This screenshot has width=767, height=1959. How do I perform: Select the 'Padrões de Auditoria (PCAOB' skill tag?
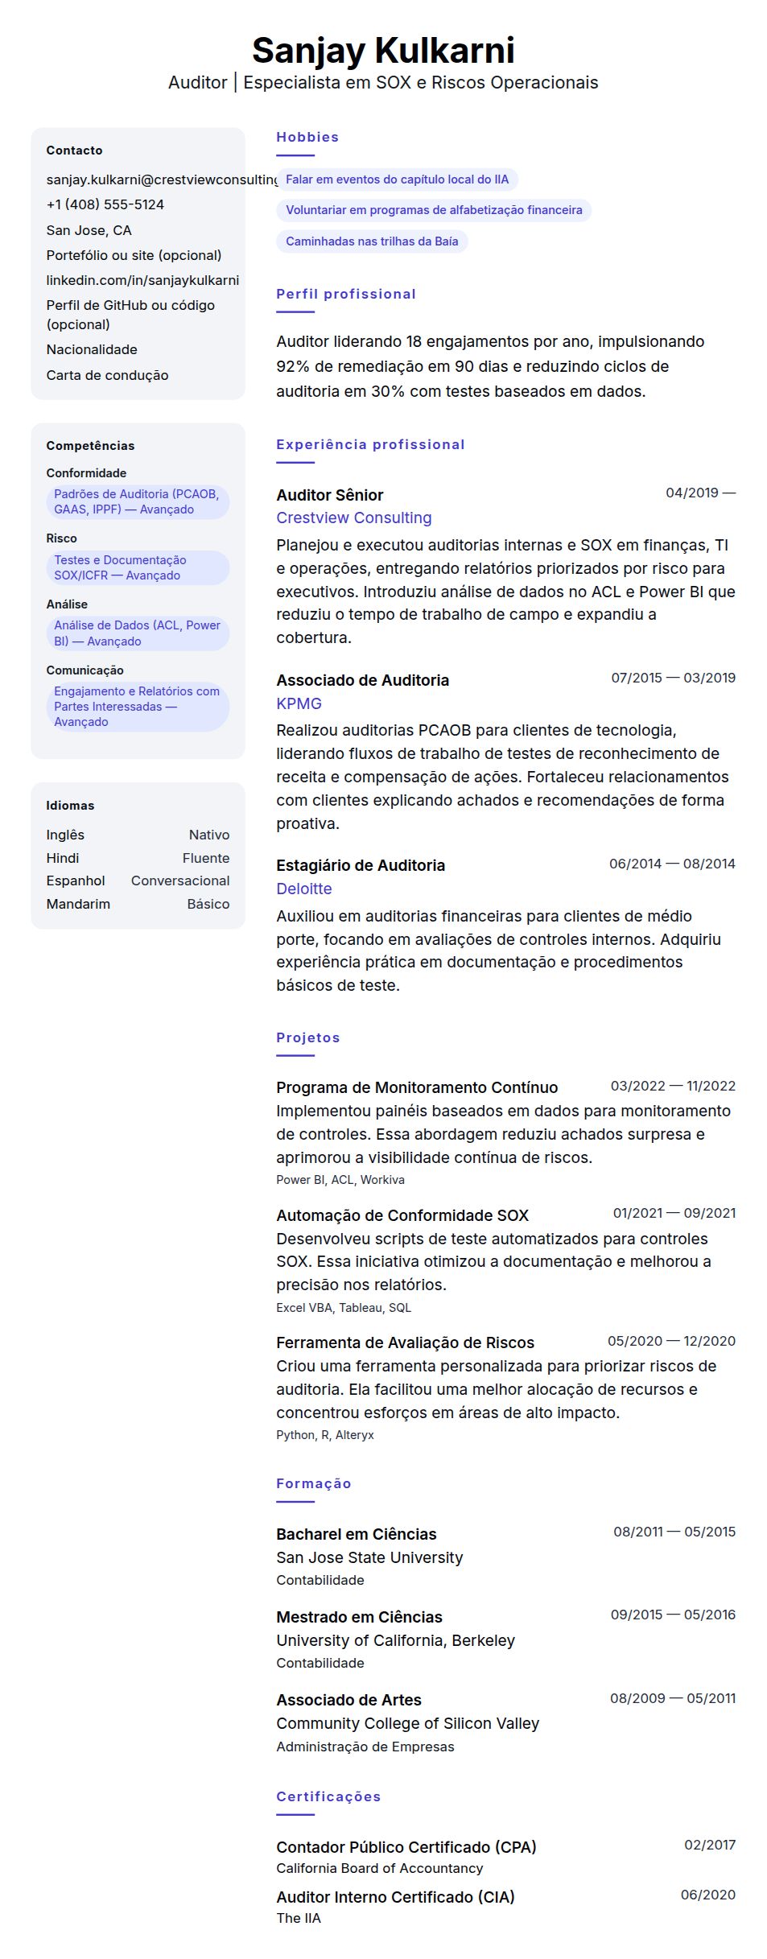tap(138, 501)
